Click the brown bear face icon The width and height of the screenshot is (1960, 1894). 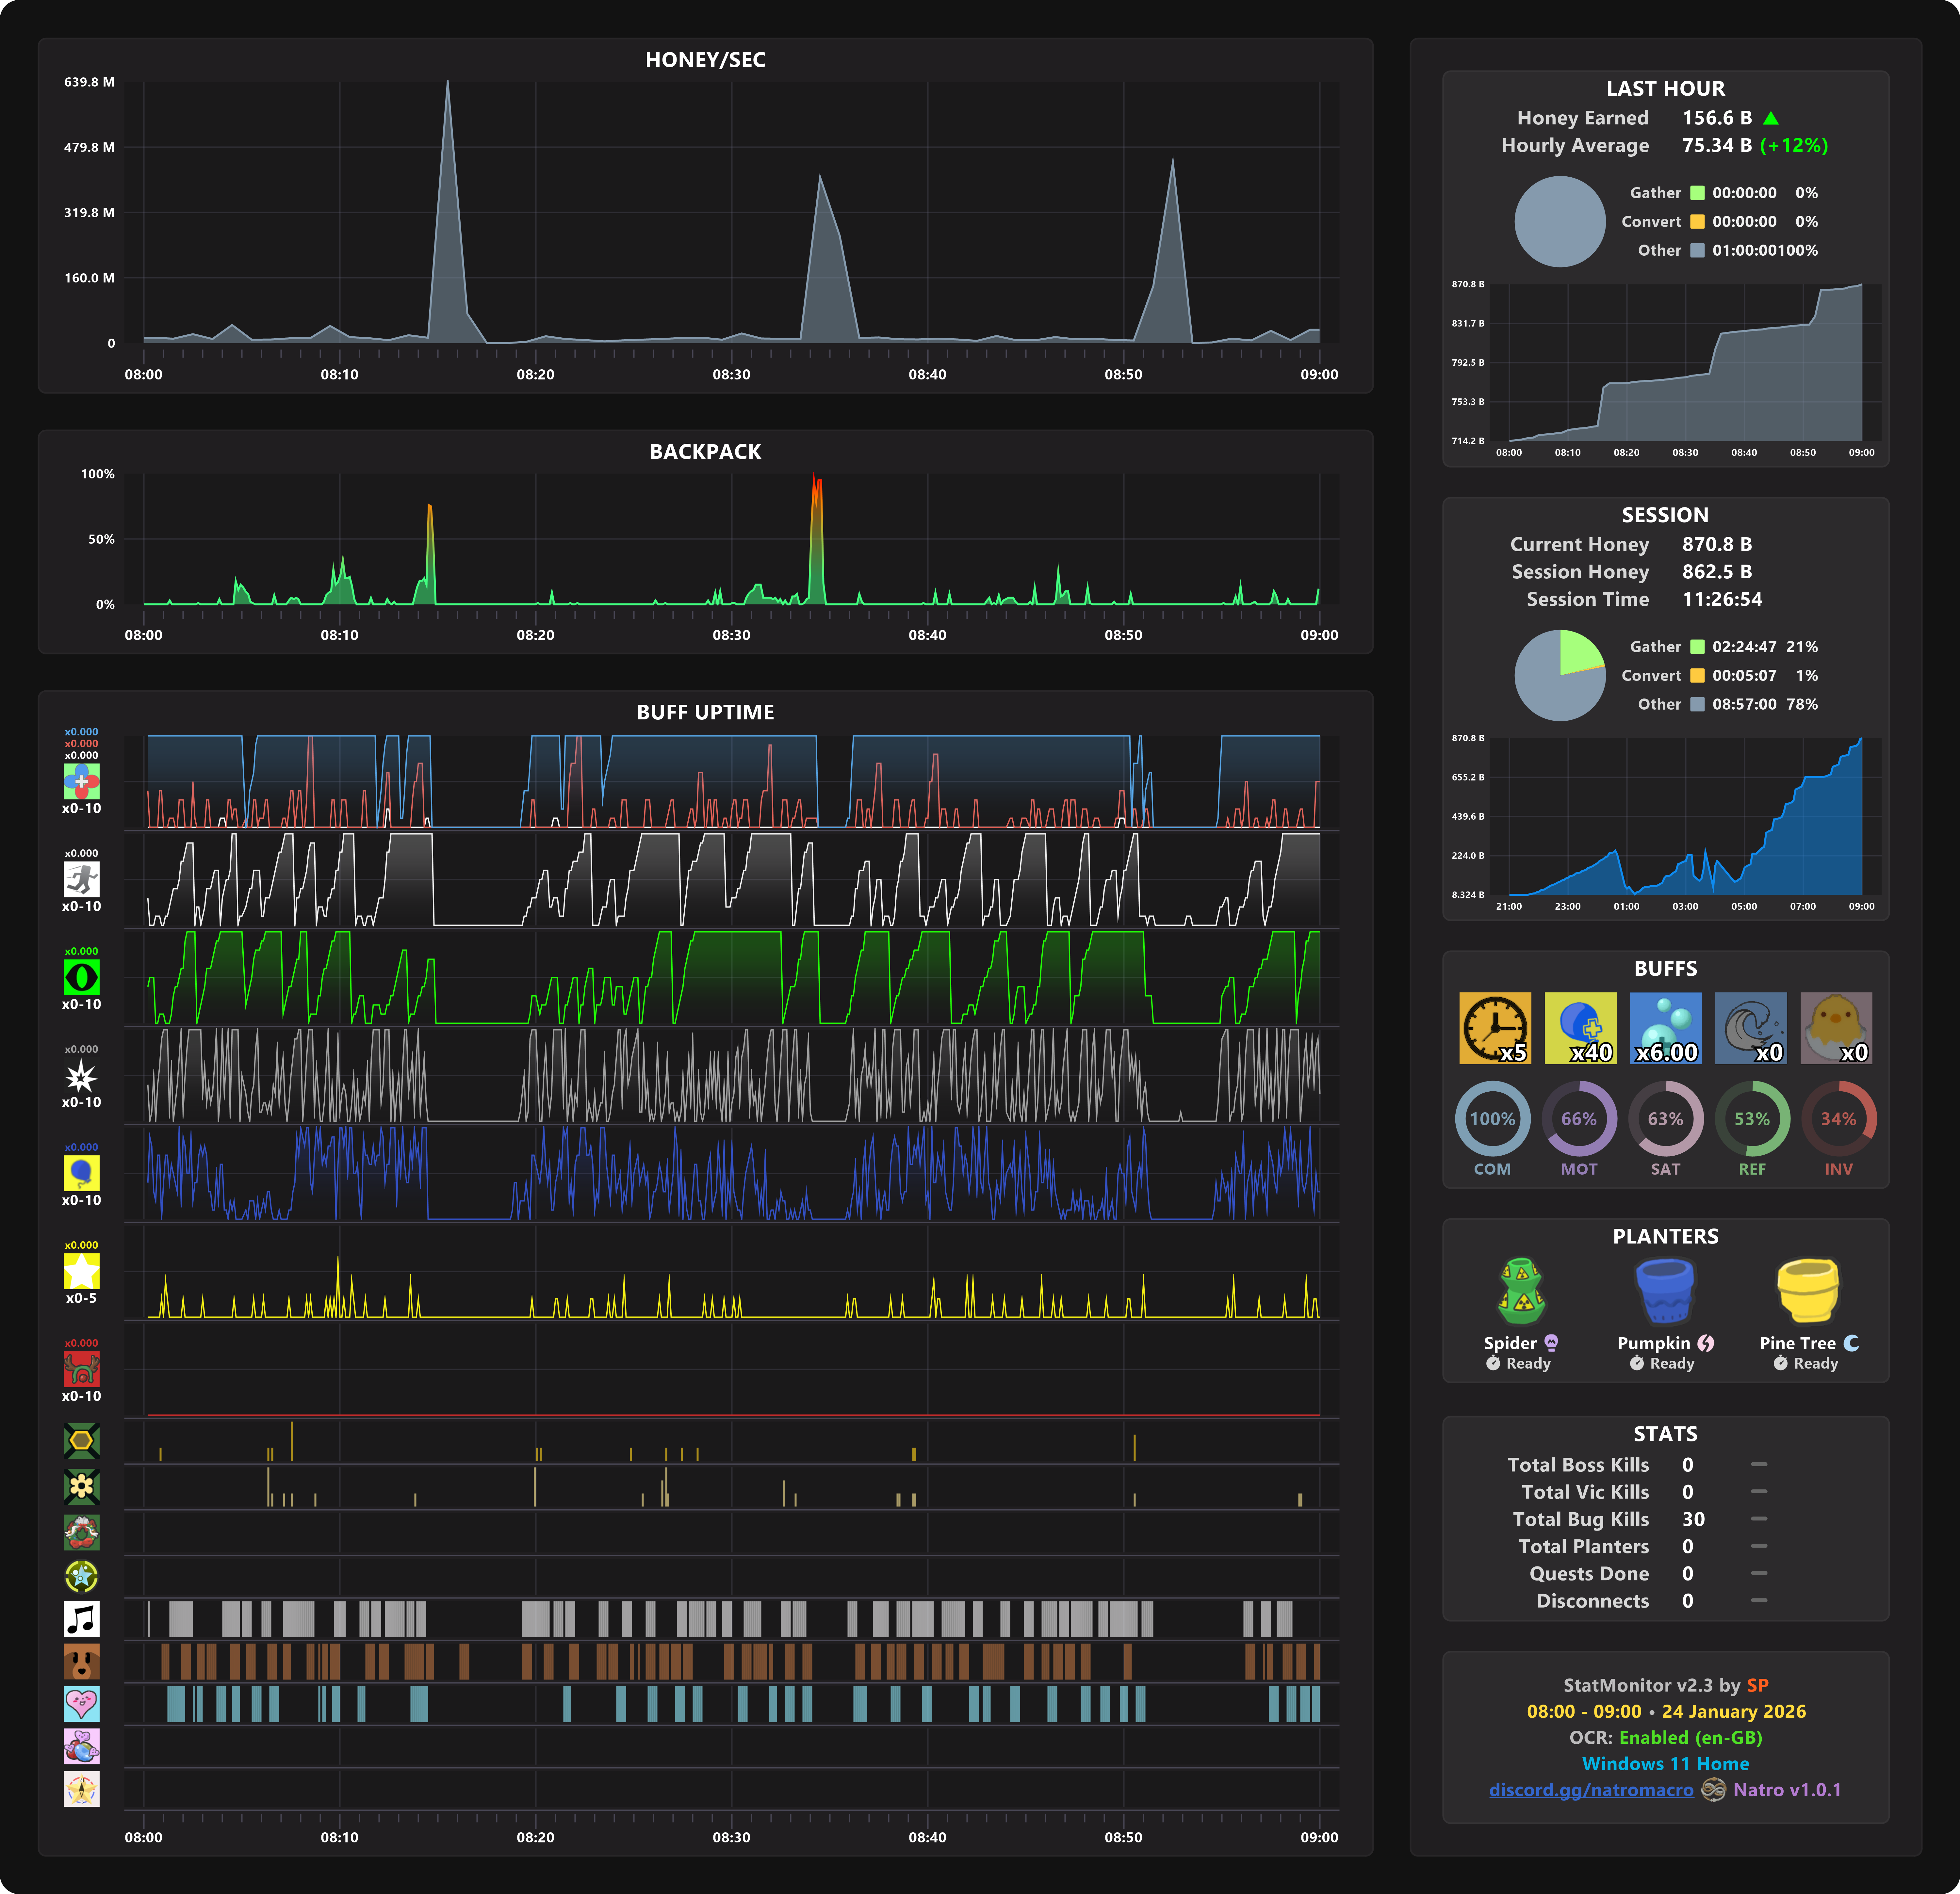pos(81,1661)
